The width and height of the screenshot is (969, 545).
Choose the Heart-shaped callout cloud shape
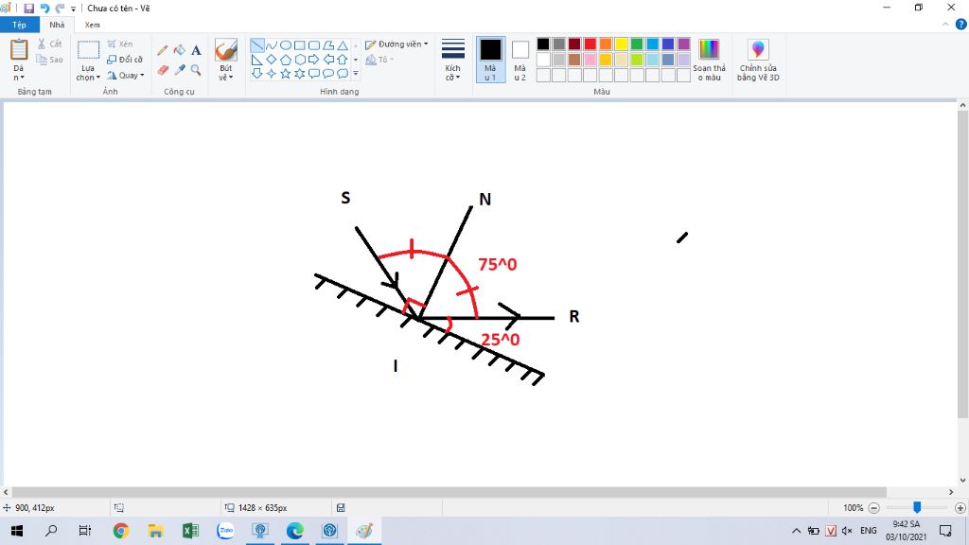(x=343, y=74)
